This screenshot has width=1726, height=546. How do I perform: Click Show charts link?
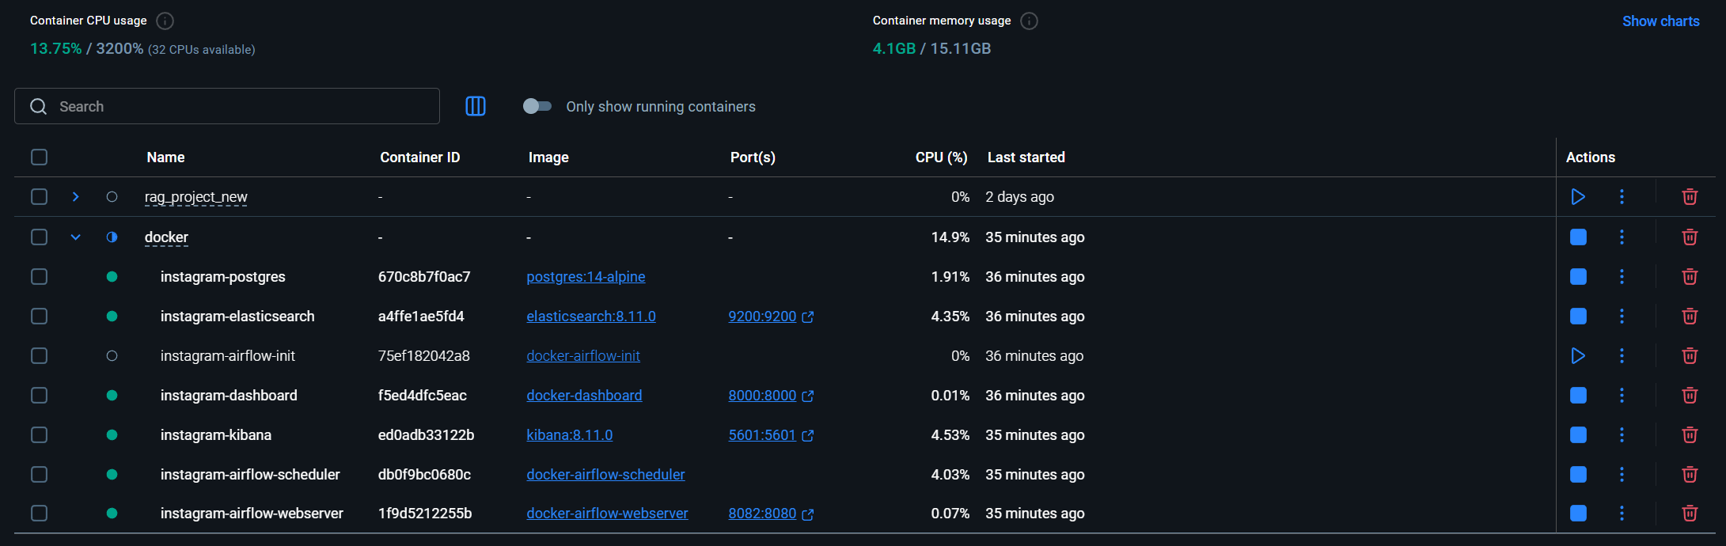[1660, 21]
